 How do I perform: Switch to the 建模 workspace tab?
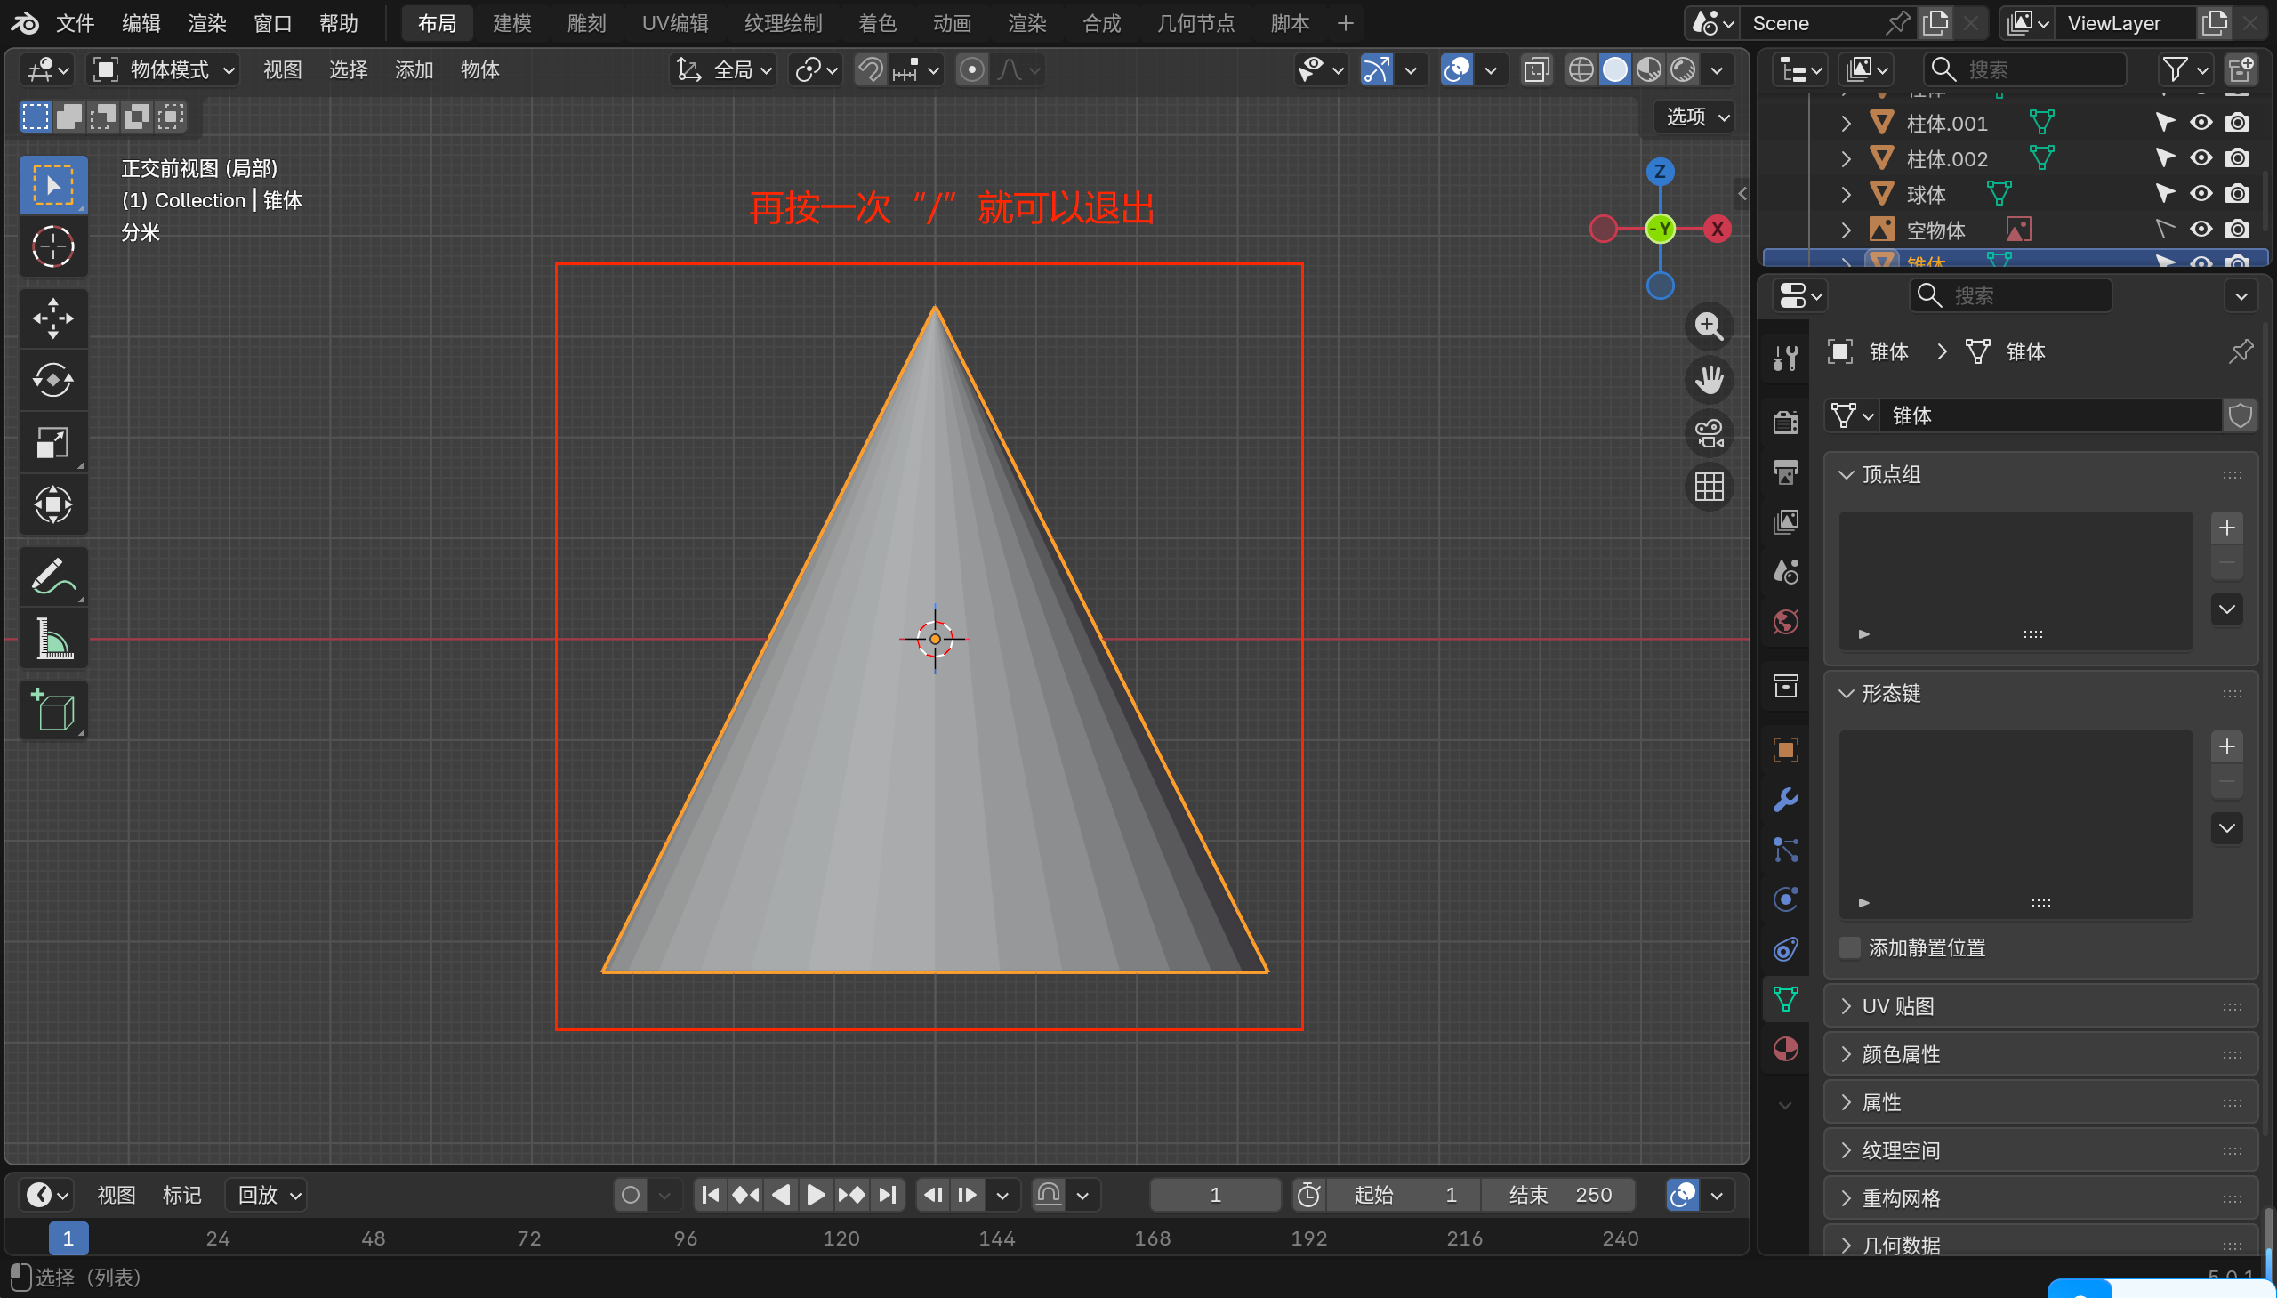511,23
